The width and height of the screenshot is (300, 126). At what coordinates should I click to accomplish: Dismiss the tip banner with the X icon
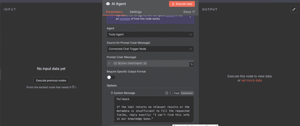[x=190, y=17]
